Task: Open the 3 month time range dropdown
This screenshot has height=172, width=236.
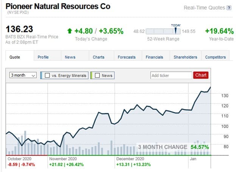Action: pyautogui.click(x=23, y=75)
